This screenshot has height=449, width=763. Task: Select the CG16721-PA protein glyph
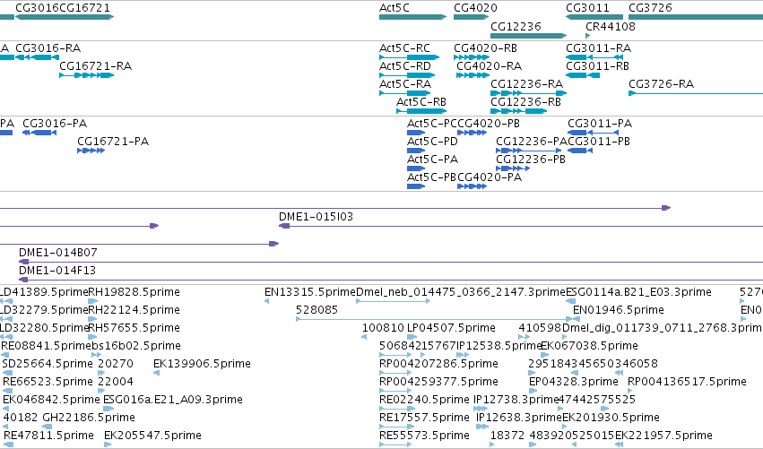click(91, 151)
